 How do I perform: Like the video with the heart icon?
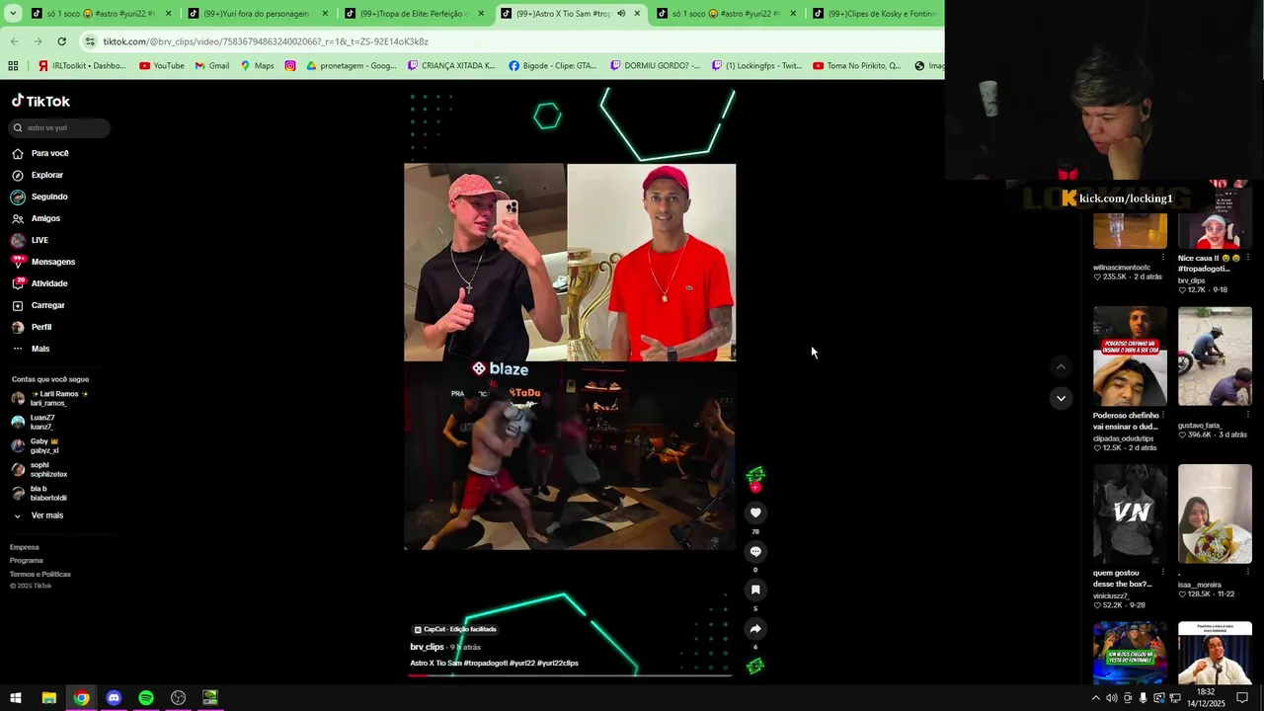[x=755, y=513]
